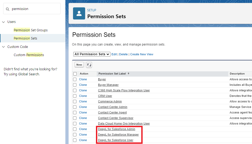Select checkbox for DeepL for Salesforce Admin
Viewport: 252px width, 144px height.
pos(75,129)
